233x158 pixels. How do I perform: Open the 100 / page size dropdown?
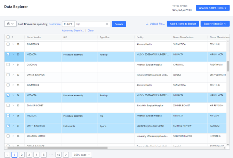82,155
